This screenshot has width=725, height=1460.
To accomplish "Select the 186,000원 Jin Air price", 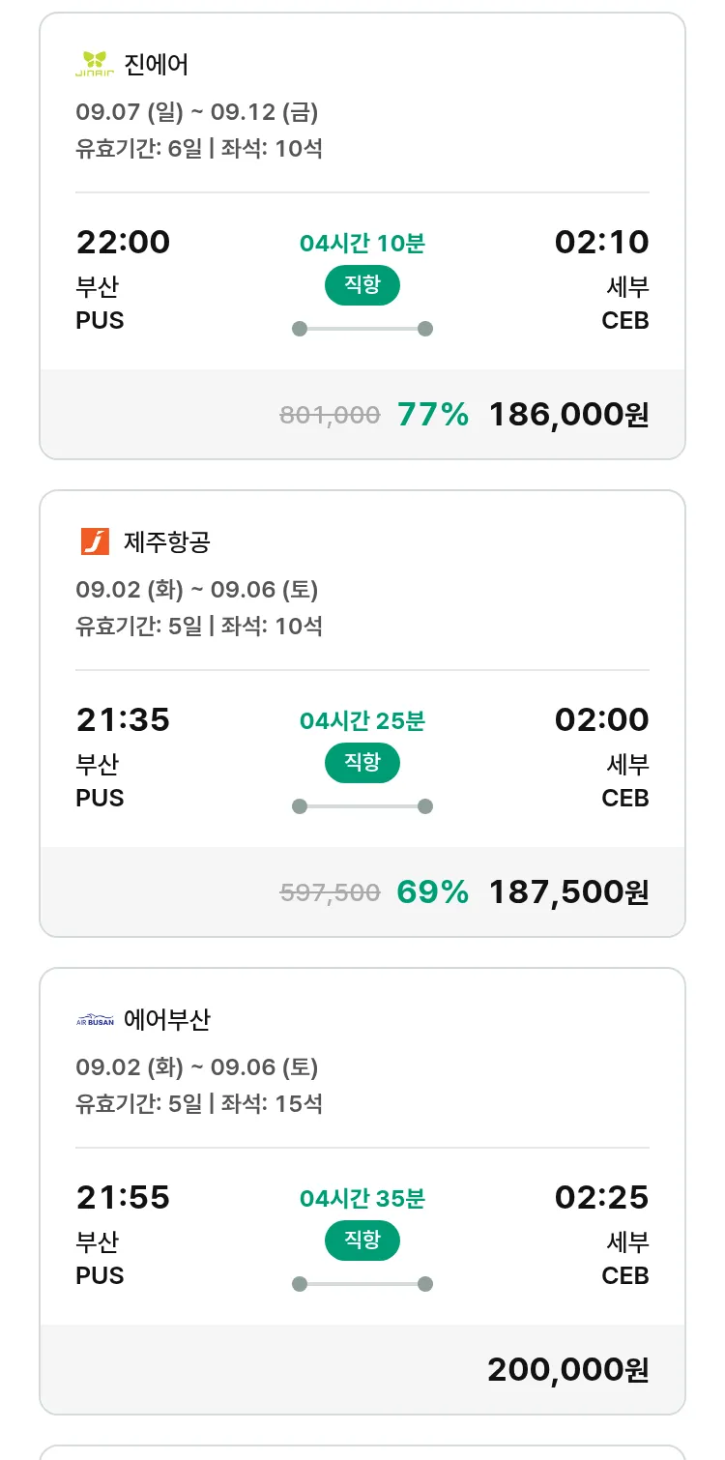I will coord(568,415).
